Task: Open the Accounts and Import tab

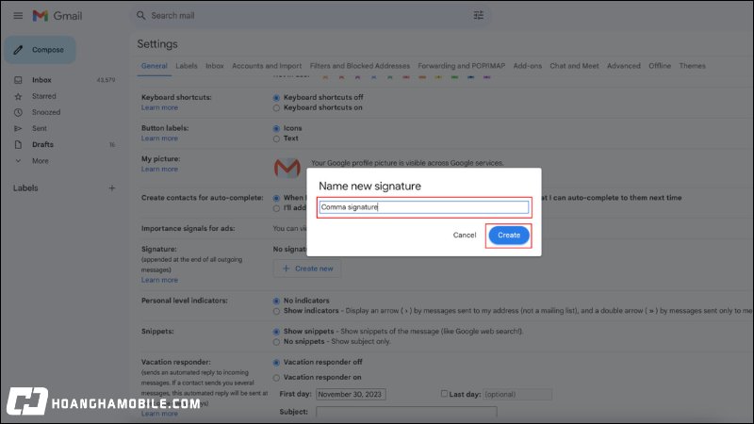Action: tap(267, 66)
